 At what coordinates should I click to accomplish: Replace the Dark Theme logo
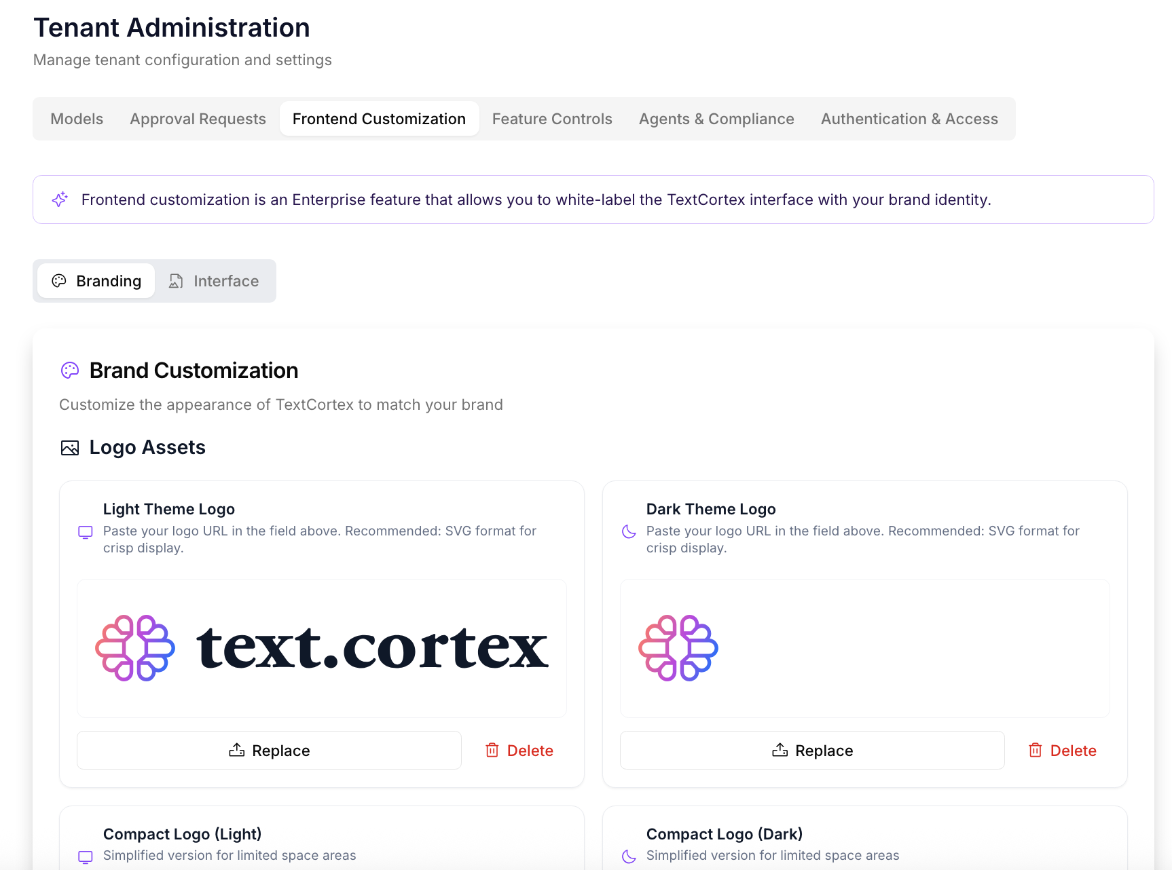coord(812,751)
